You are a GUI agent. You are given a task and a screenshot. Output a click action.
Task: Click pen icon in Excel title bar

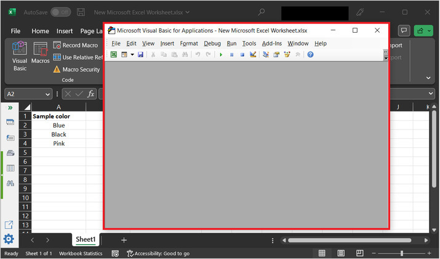click(x=360, y=12)
